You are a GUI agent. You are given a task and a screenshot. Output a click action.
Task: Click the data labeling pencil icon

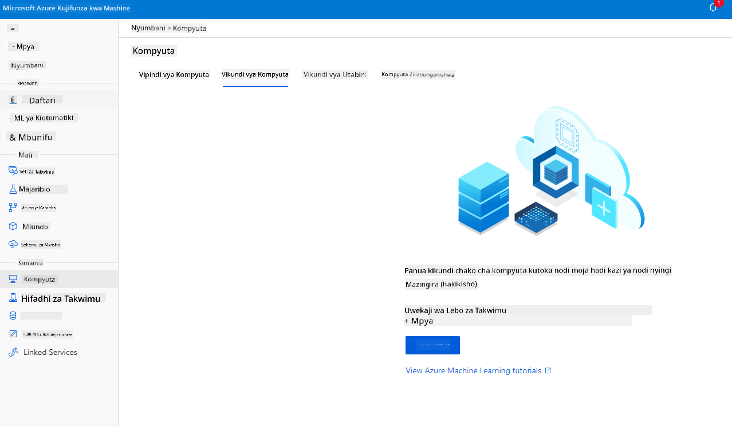coord(13,334)
